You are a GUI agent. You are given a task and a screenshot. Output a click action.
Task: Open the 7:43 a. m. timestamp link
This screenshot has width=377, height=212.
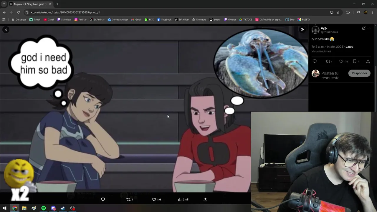pyautogui.click(x=328, y=47)
